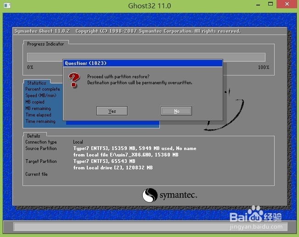Click the "Target Partition" label
This screenshot has height=237, width=299.
[x=41, y=162]
